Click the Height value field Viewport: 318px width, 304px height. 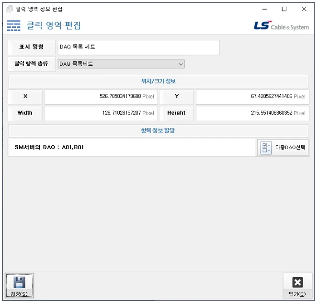tap(252, 113)
